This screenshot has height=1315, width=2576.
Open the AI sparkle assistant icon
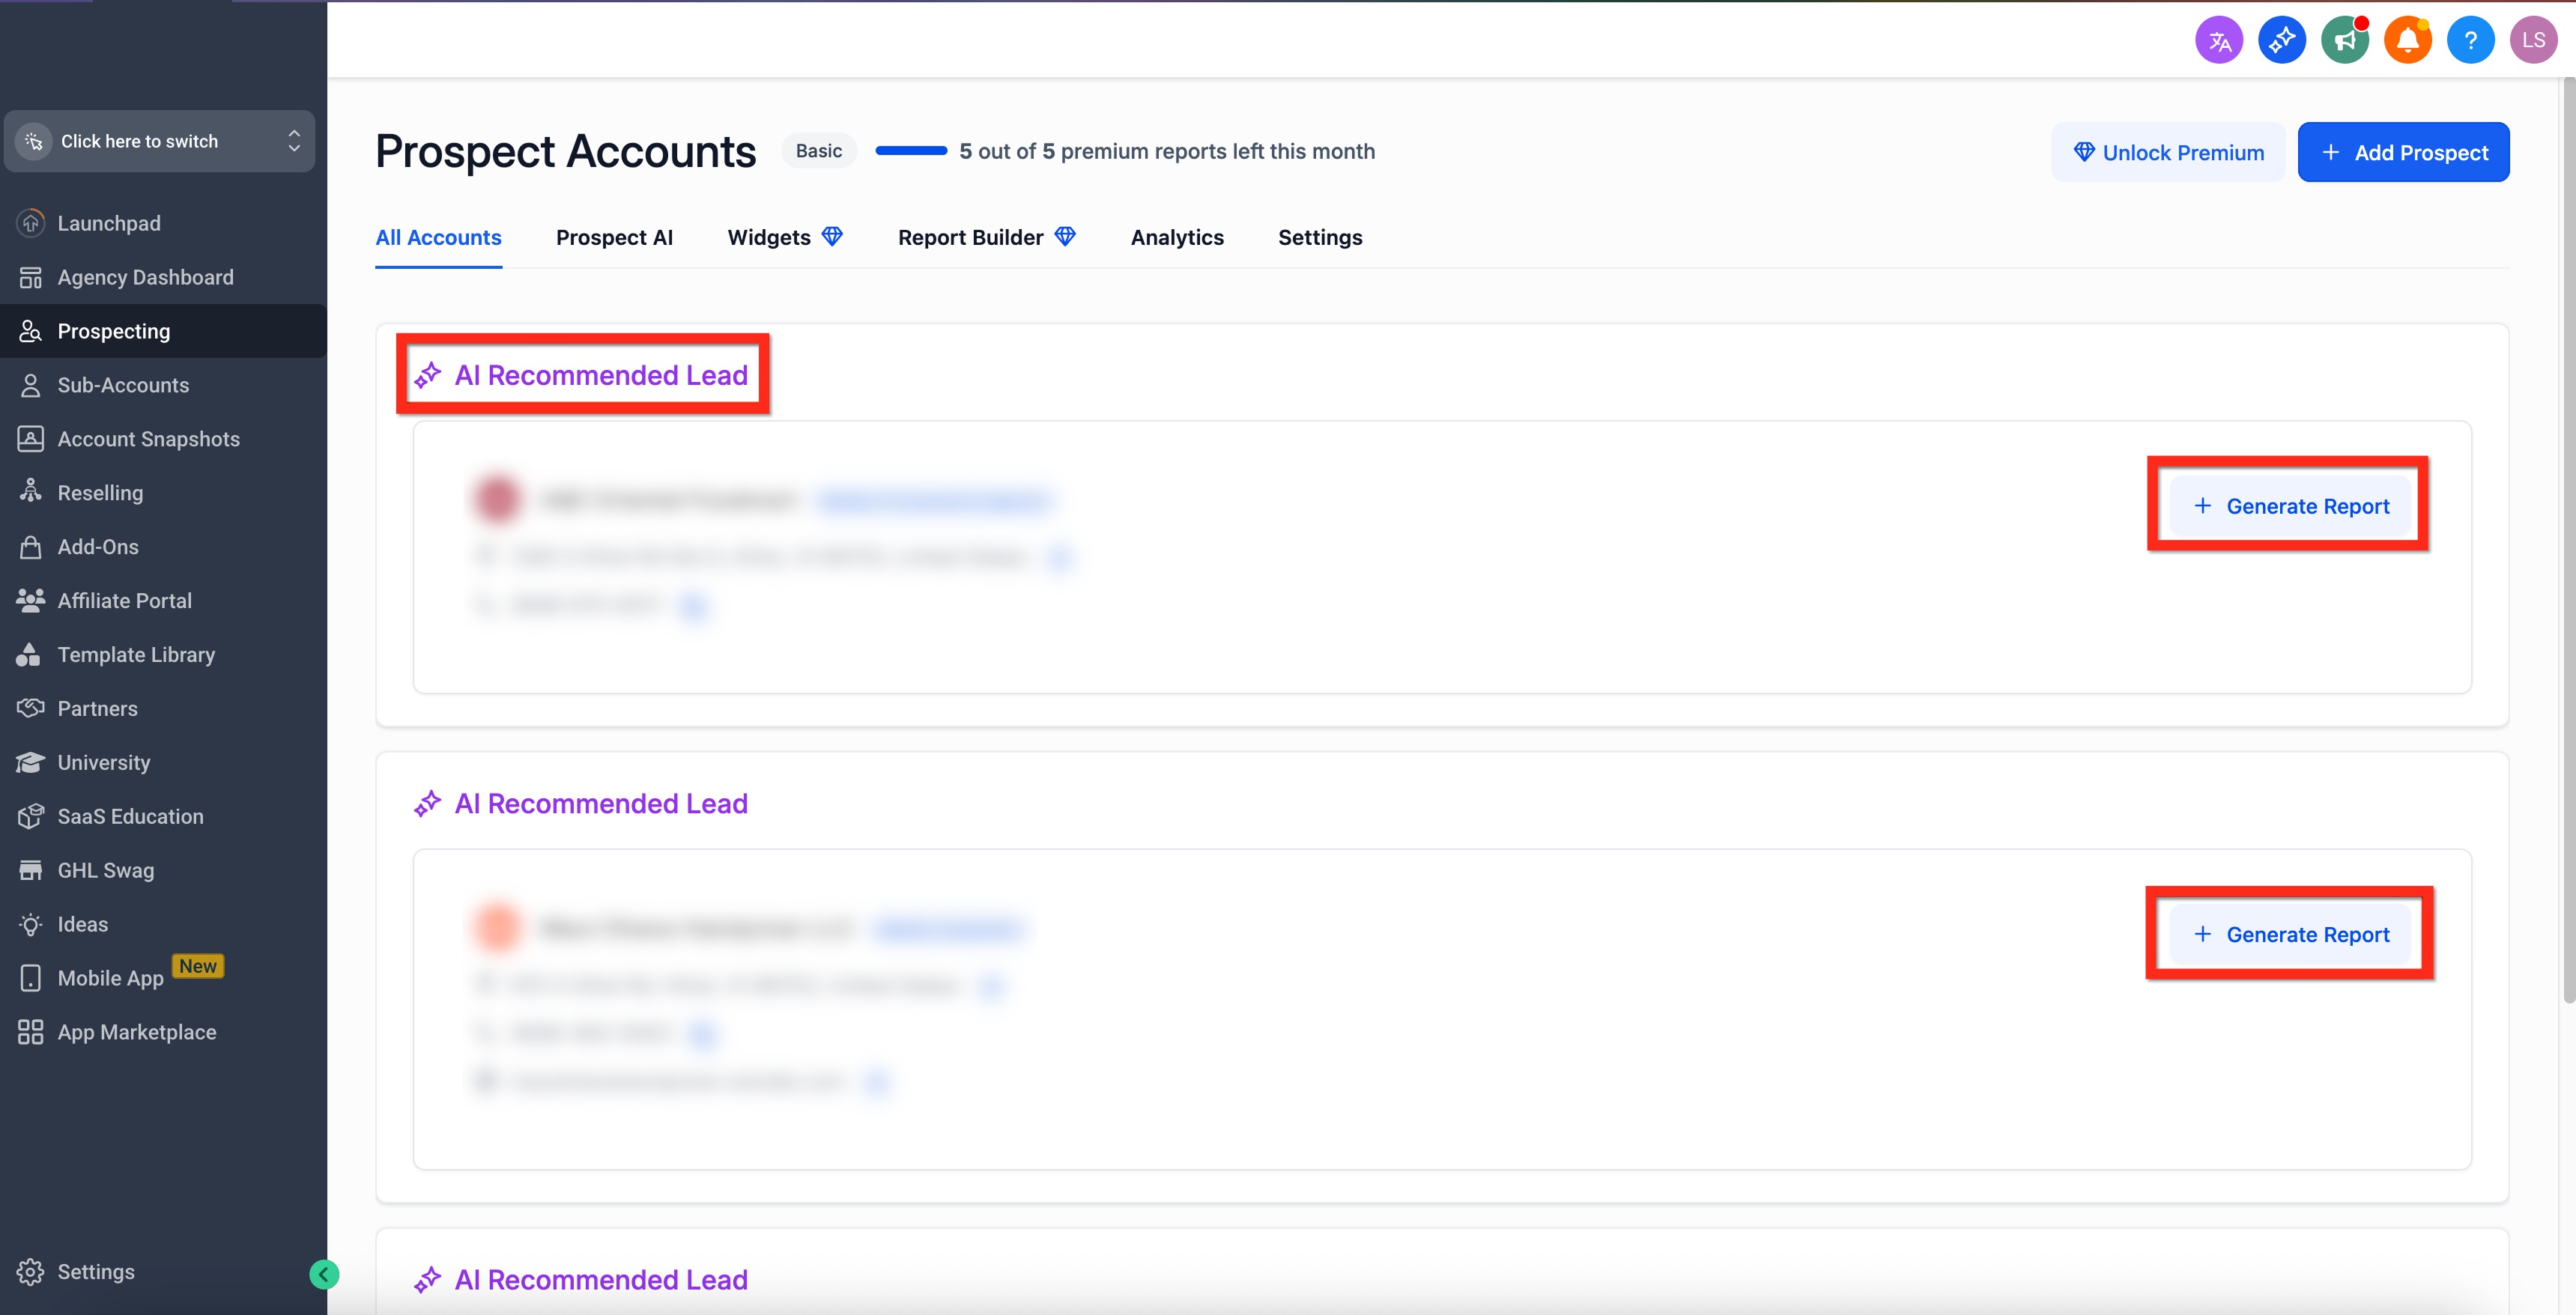click(x=2282, y=41)
